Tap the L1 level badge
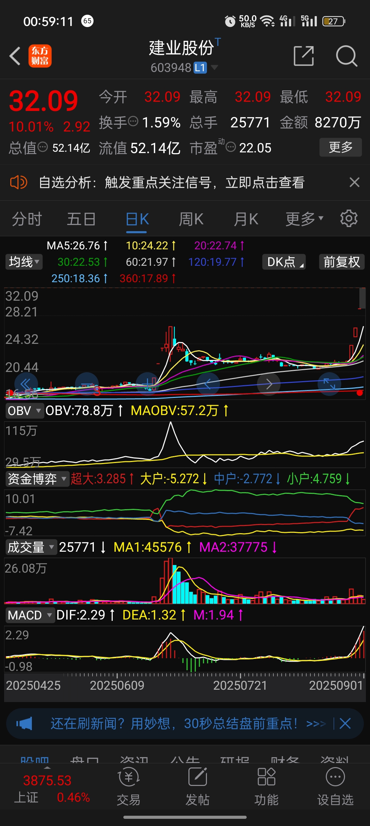The height and width of the screenshot is (826, 370). pyautogui.click(x=200, y=68)
